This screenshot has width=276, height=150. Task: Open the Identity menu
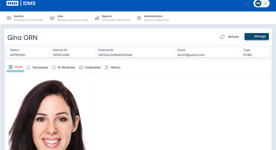point(25,18)
